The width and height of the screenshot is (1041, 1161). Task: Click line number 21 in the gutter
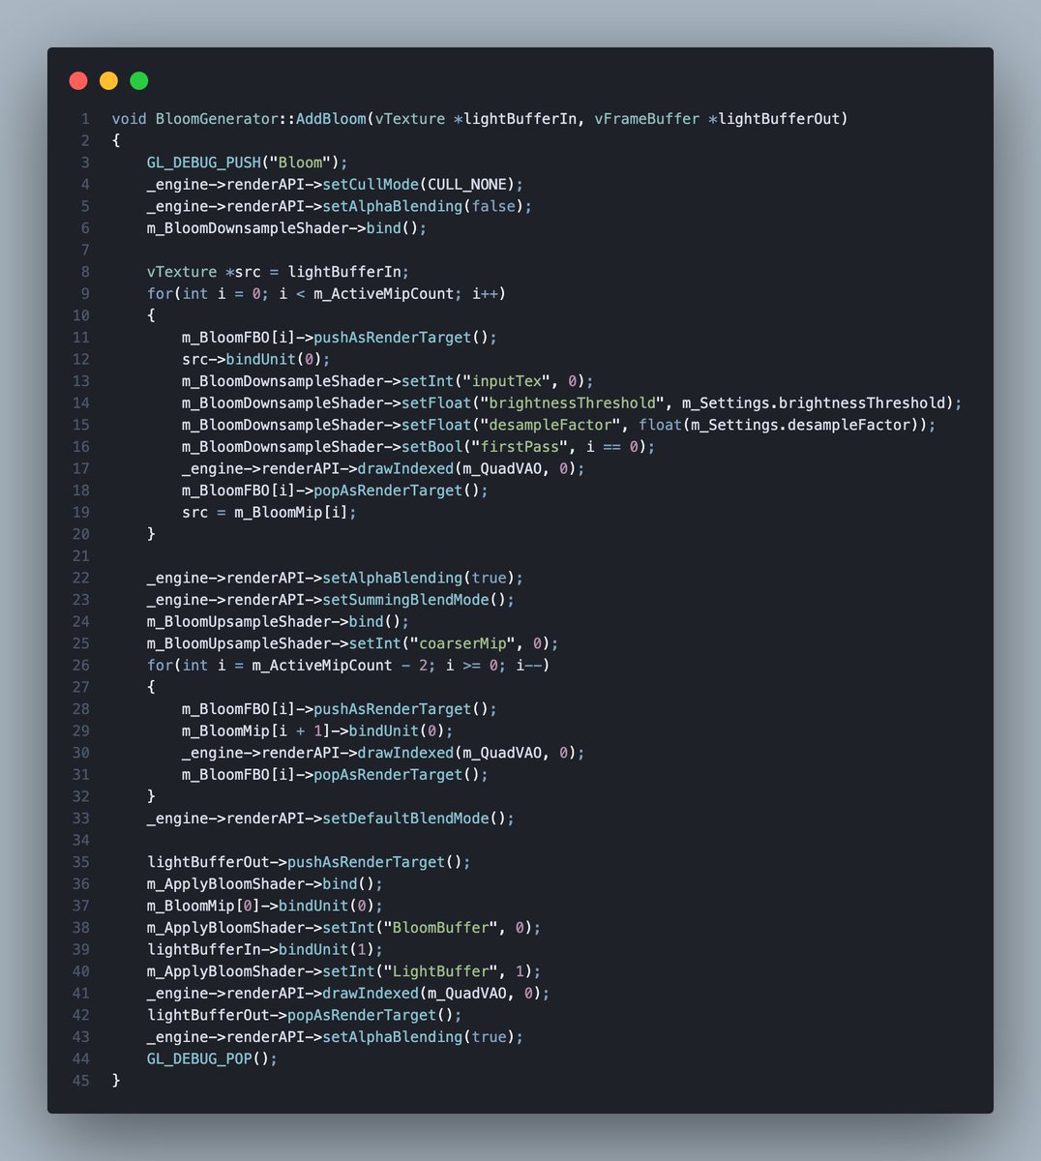tap(81, 556)
